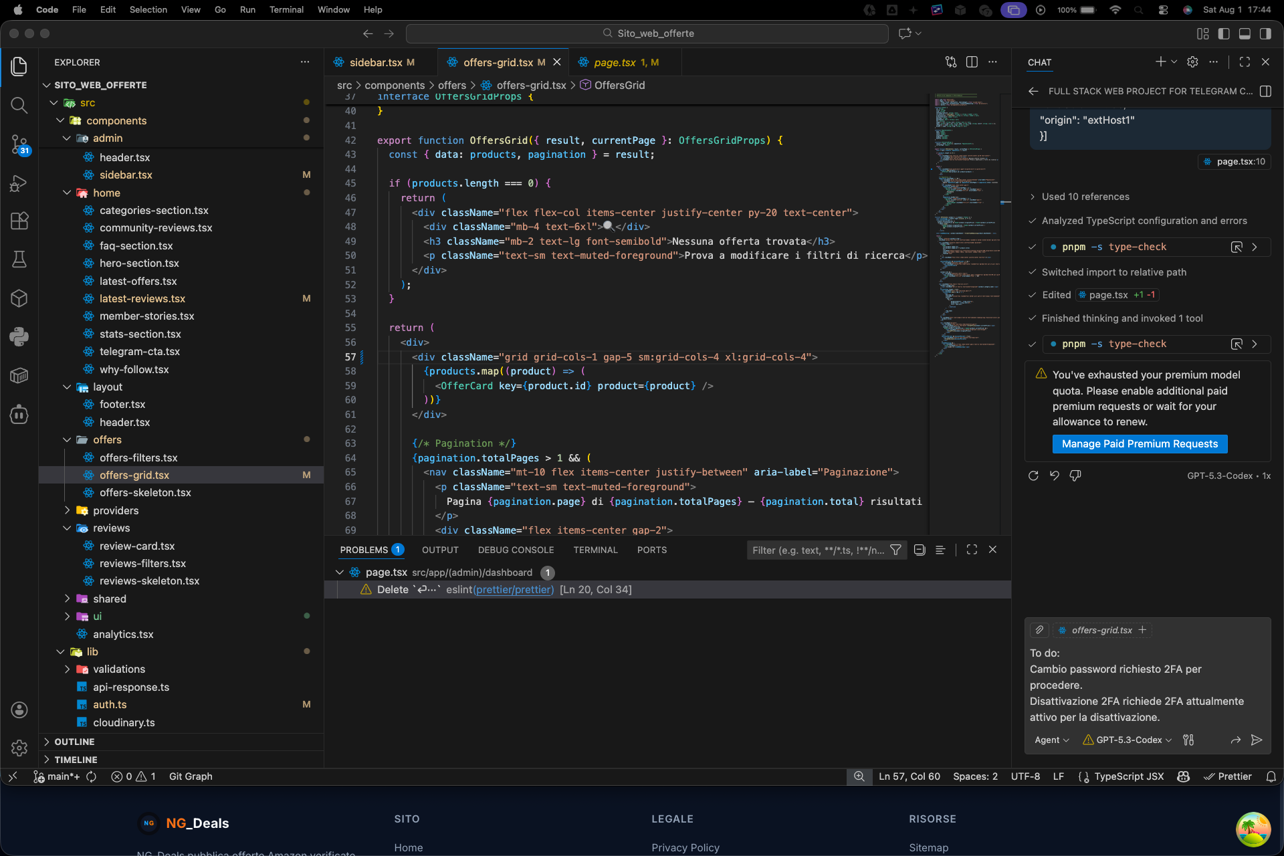
Task: Open the problems filter funnel options
Action: [895, 550]
